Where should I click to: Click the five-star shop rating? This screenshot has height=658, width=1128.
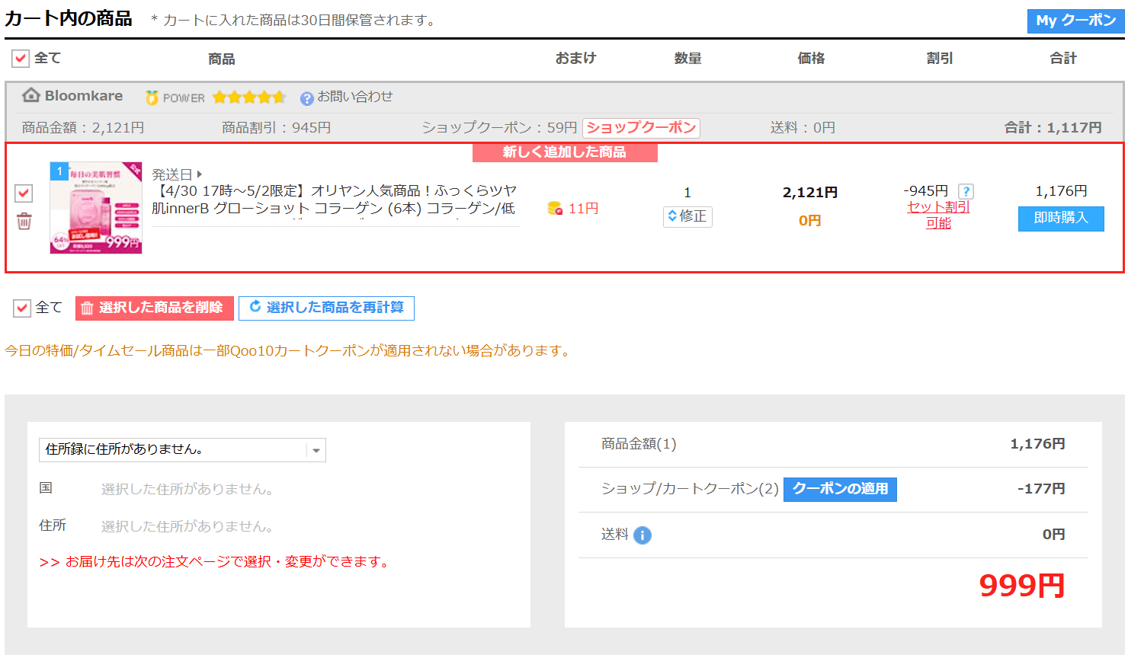(x=249, y=97)
